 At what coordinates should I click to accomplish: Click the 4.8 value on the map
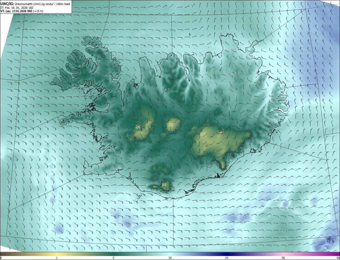click(89, 118)
